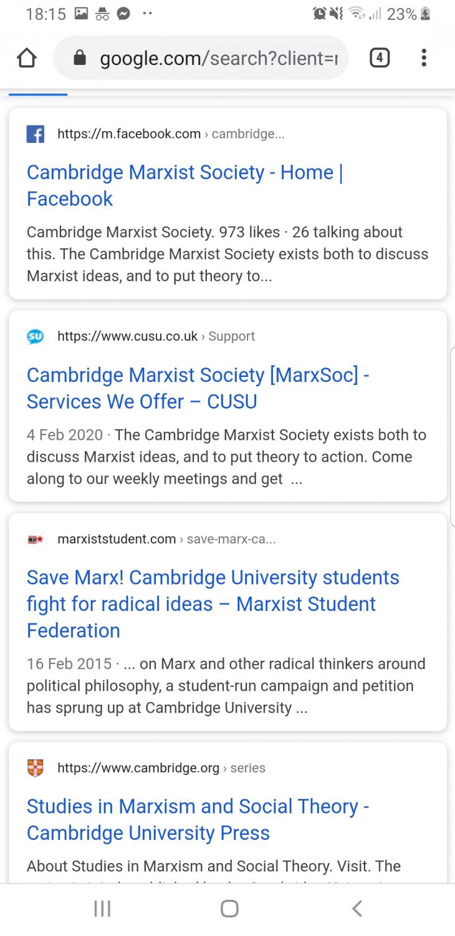Viewport: 455px width, 936px height.
Task: Tap the Facebook favicon in first result
Action: click(36, 134)
